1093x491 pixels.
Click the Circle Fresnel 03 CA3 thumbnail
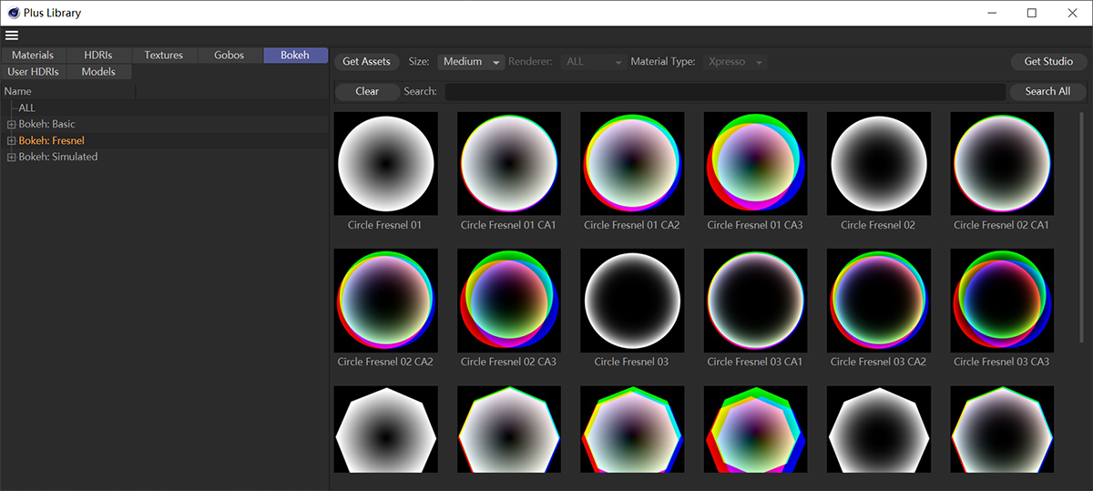point(1001,301)
